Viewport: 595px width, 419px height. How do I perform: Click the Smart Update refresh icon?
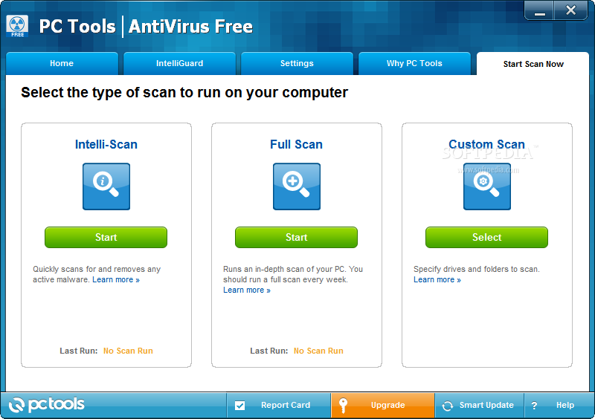[x=448, y=406]
